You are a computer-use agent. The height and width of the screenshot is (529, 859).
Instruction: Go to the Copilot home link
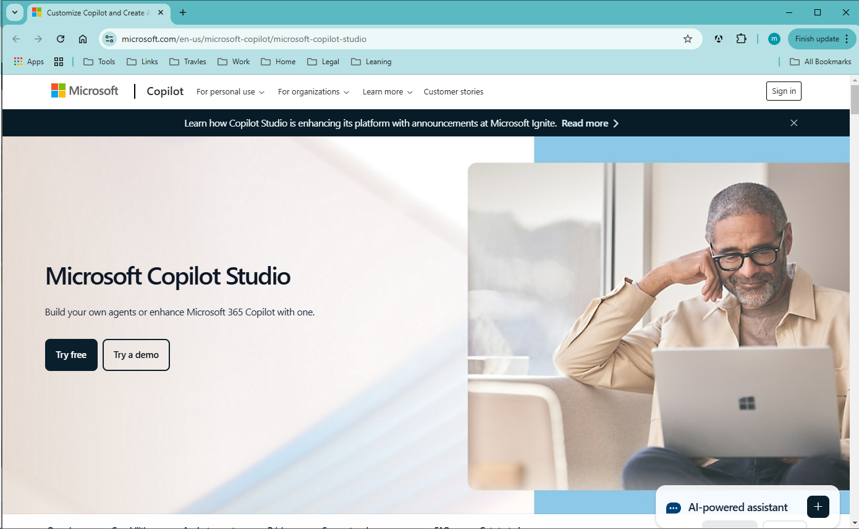coord(165,91)
